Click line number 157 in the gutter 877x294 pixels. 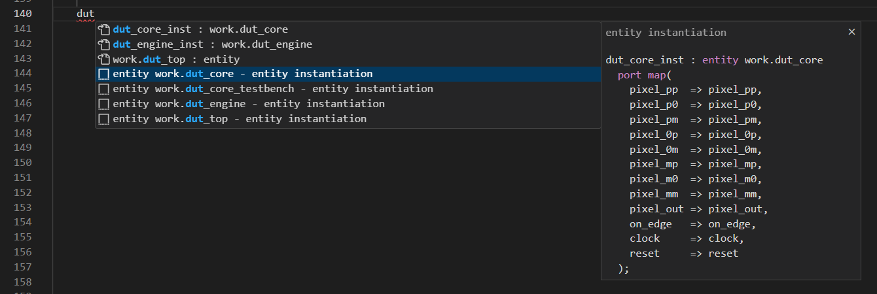[x=22, y=267]
